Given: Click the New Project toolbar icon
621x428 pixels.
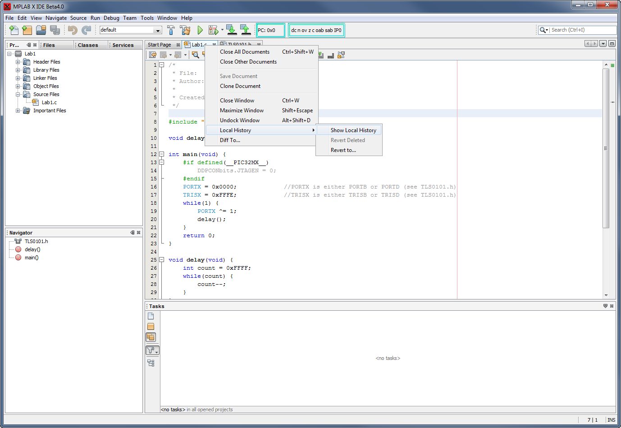Looking at the screenshot, I should click(27, 30).
